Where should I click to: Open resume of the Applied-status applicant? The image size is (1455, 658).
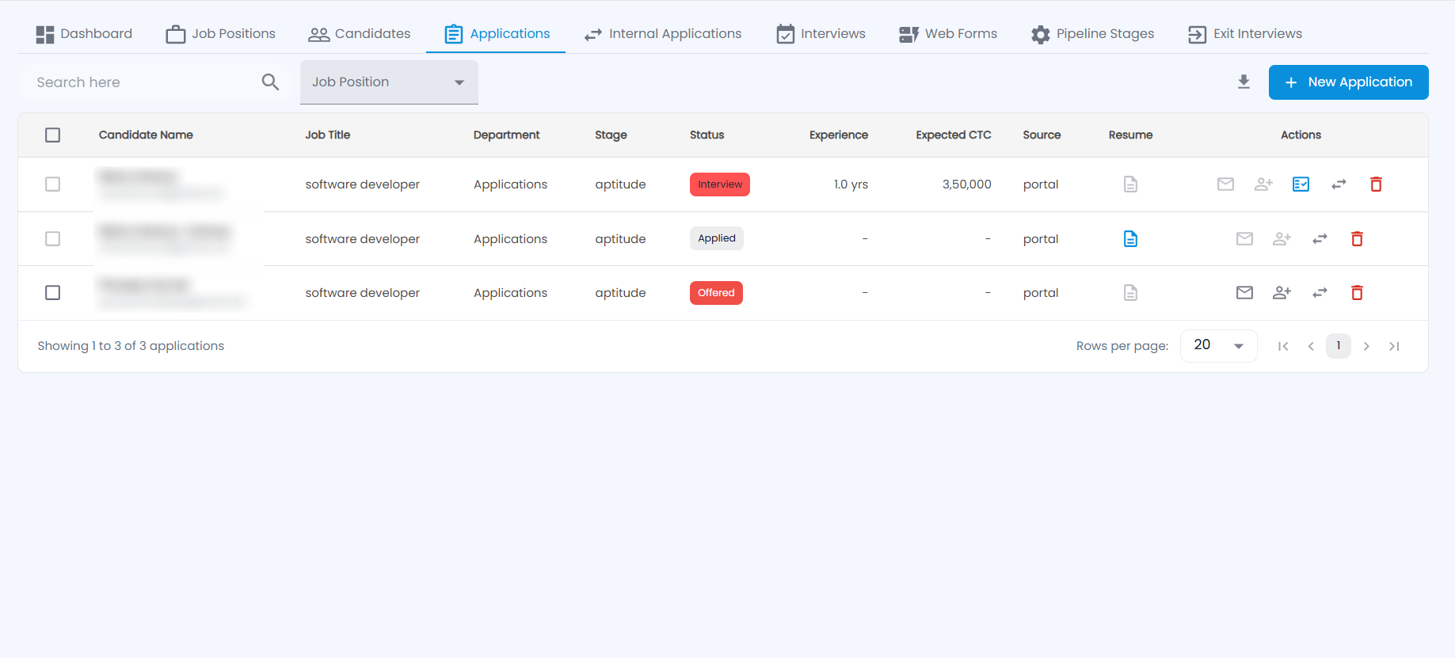[x=1130, y=239]
